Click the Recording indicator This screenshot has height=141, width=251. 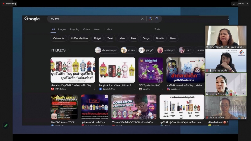tap(9, 4)
